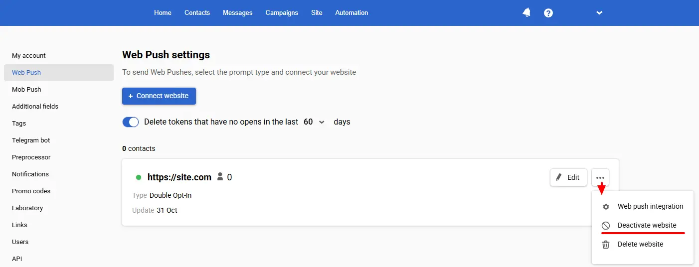Select Deactivate website from the menu
Viewport: 699px width, 267px height.
tap(647, 226)
